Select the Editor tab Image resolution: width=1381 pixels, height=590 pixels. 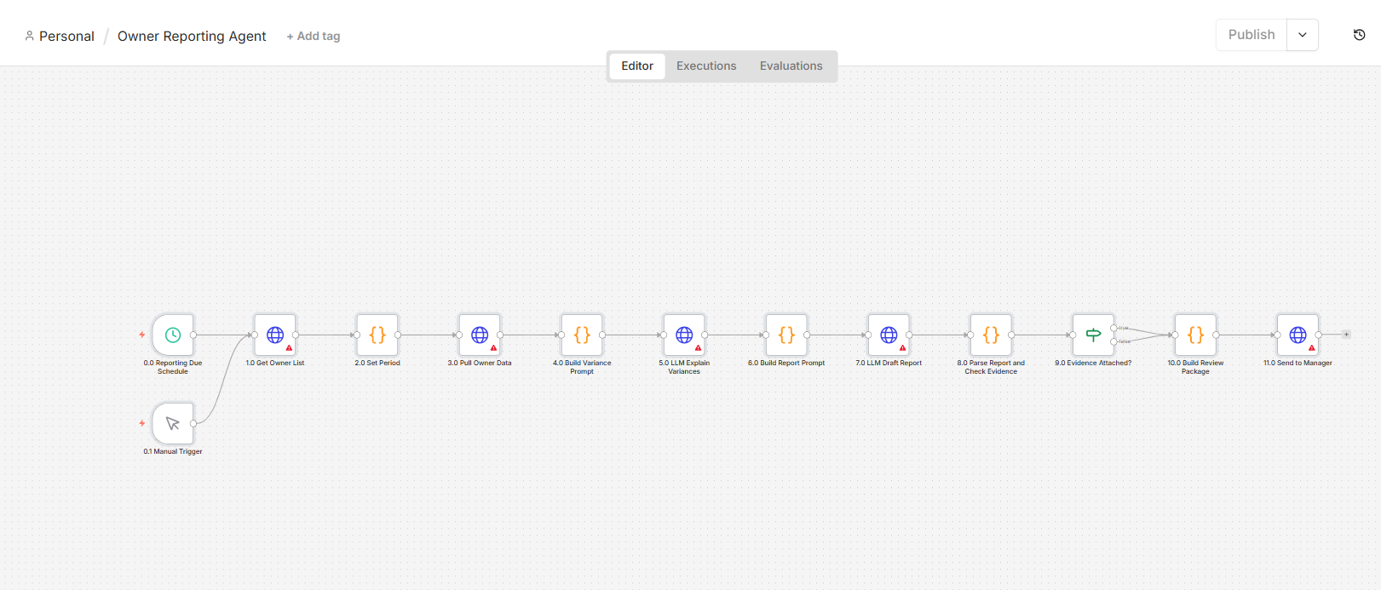(637, 66)
